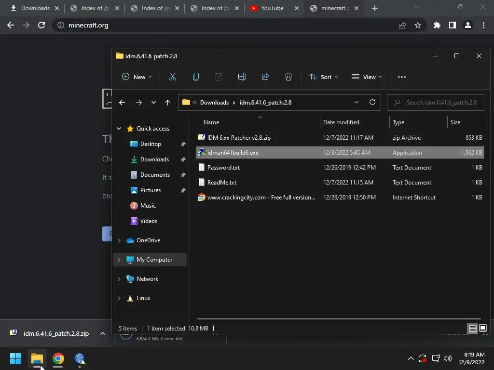The width and height of the screenshot is (494, 370).
Task: Go back in Chrome browser
Action: (x=11, y=25)
